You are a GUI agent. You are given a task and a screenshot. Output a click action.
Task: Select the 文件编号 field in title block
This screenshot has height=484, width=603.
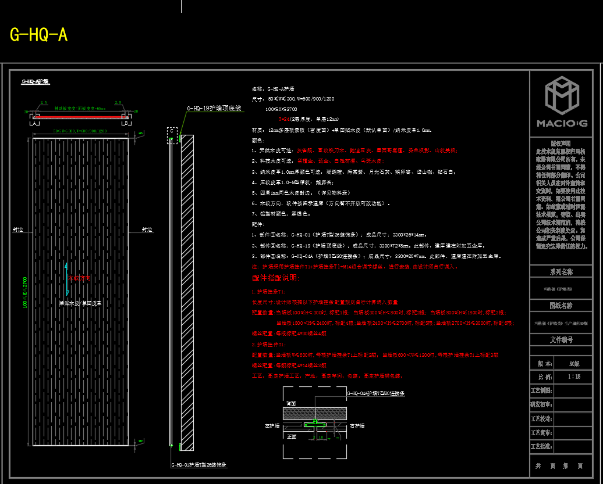pyautogui.click(x=561, y=340)
